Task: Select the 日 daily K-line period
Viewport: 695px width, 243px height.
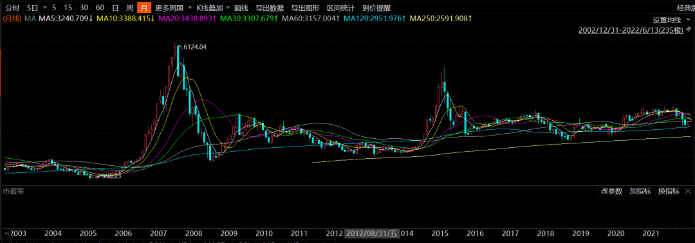Action: (115, 8)
